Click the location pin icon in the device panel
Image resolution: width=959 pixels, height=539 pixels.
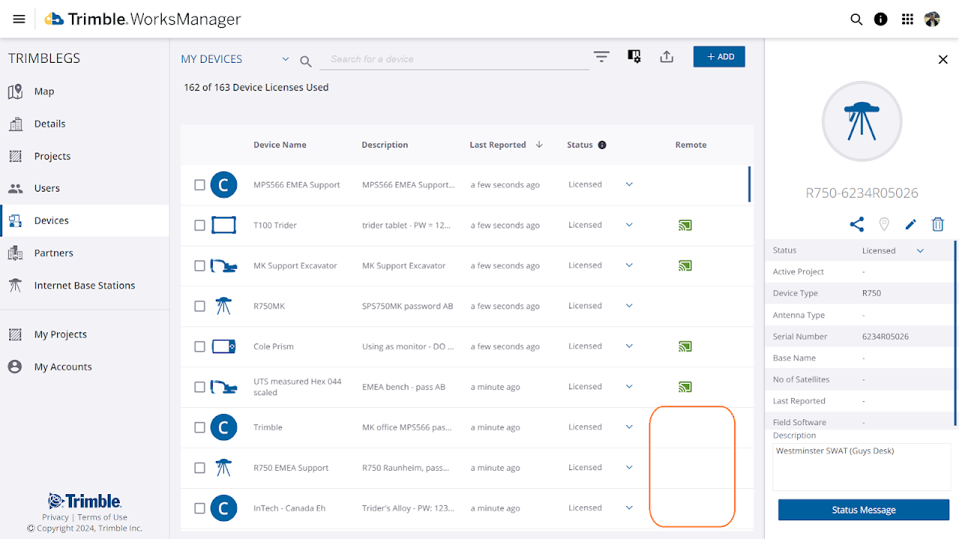pyautogui.click(x=884, y=224)
